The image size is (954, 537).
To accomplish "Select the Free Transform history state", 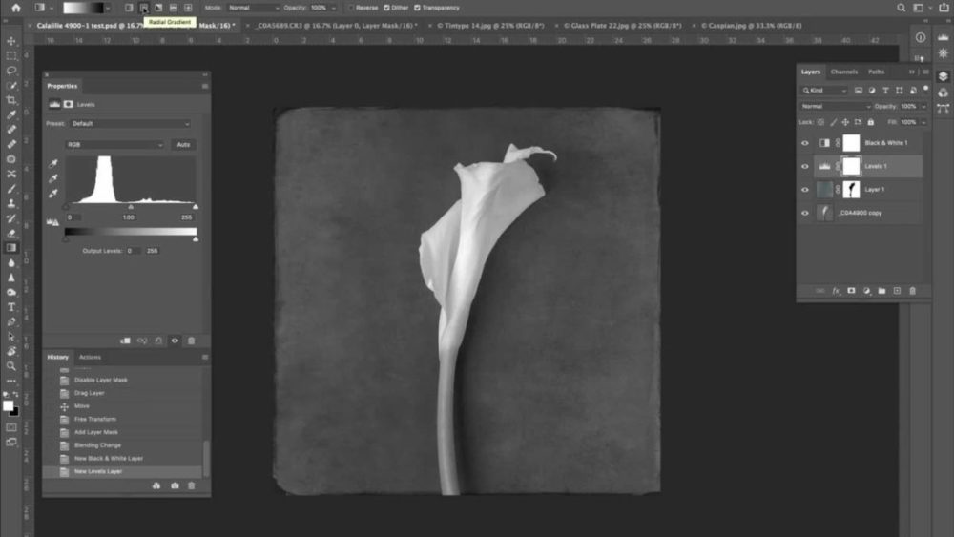I will (x=94, y=419).
